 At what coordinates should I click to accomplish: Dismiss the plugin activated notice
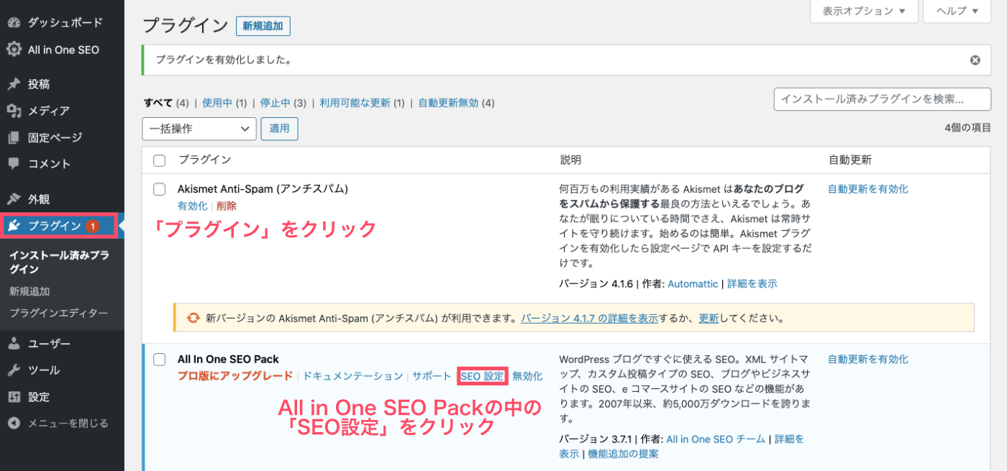tap(975, 60)
